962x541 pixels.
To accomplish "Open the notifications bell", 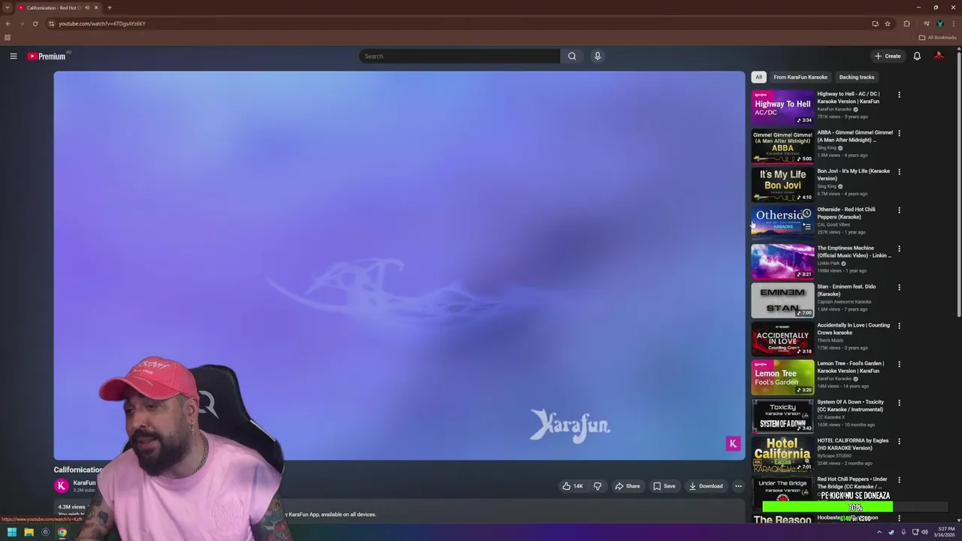I will click(x=917, y=56).
